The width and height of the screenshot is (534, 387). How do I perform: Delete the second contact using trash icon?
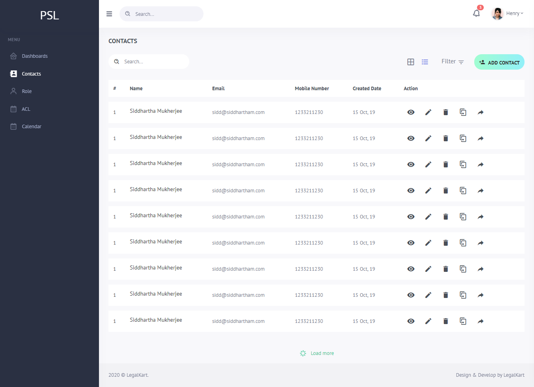[x=445, y=138]
